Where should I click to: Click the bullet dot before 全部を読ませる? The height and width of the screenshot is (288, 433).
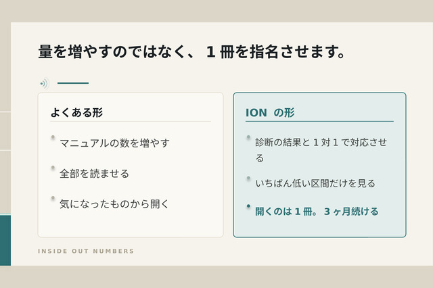[53, 168]
